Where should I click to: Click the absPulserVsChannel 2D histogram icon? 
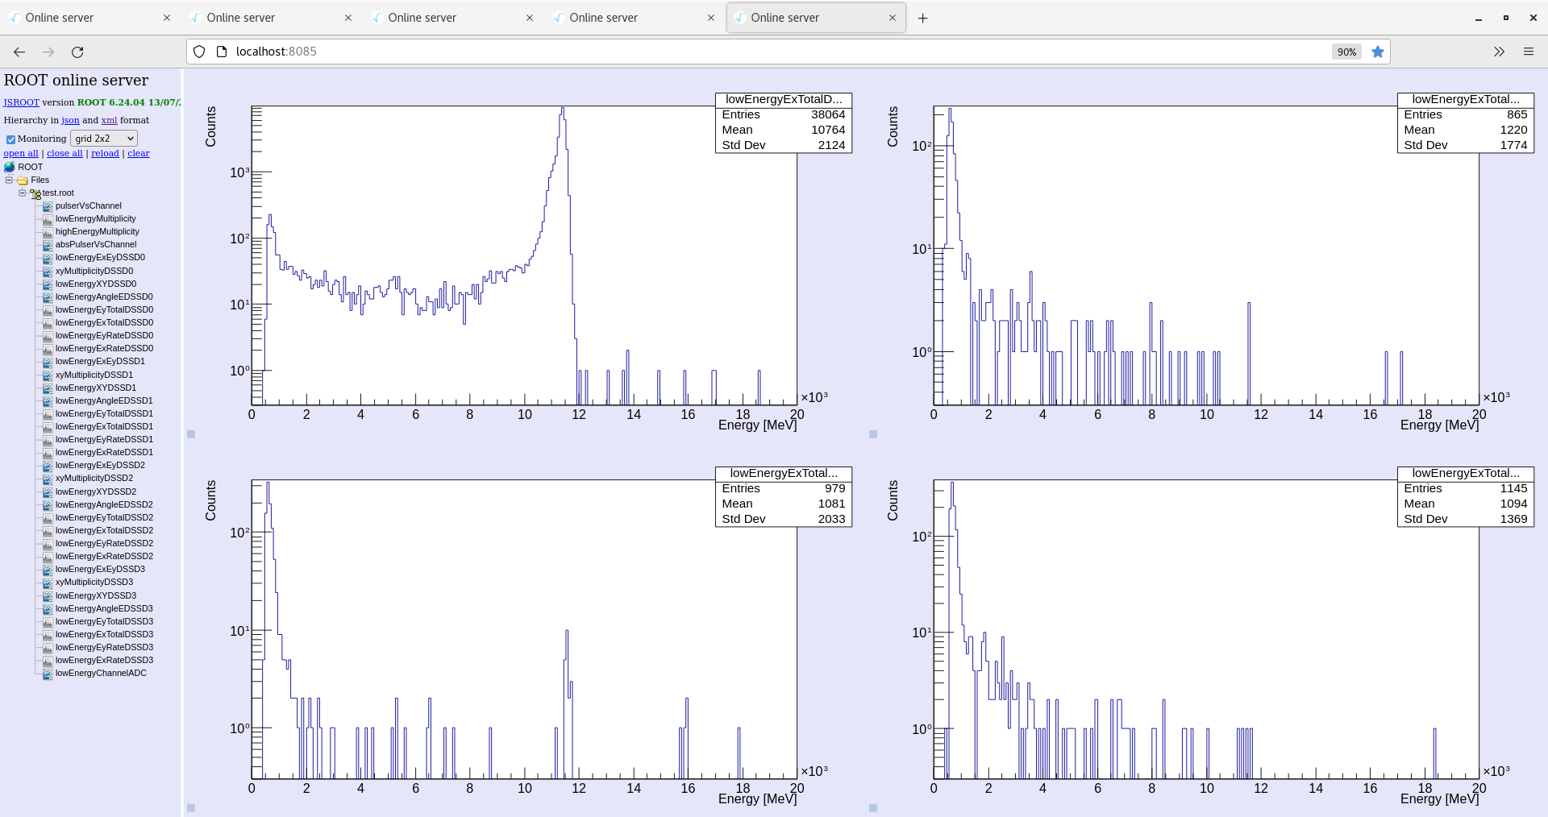48,244
